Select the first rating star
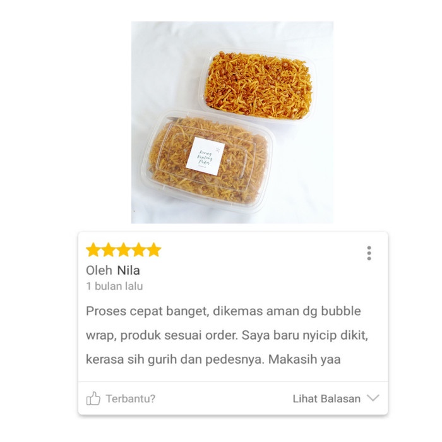The image size is (442, 442). pyautogui.click(x=93, y=250)
